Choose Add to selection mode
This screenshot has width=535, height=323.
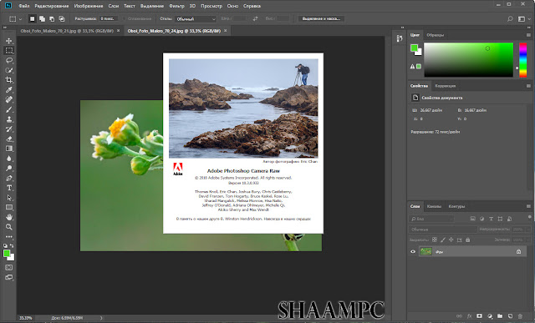point(42,18)
